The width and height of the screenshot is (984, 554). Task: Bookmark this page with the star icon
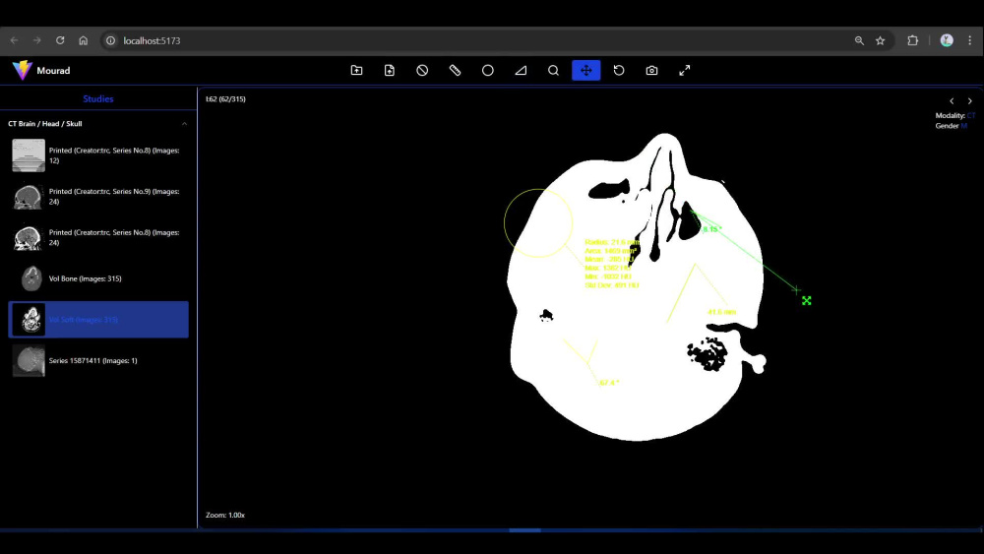(x=881, y=40)
